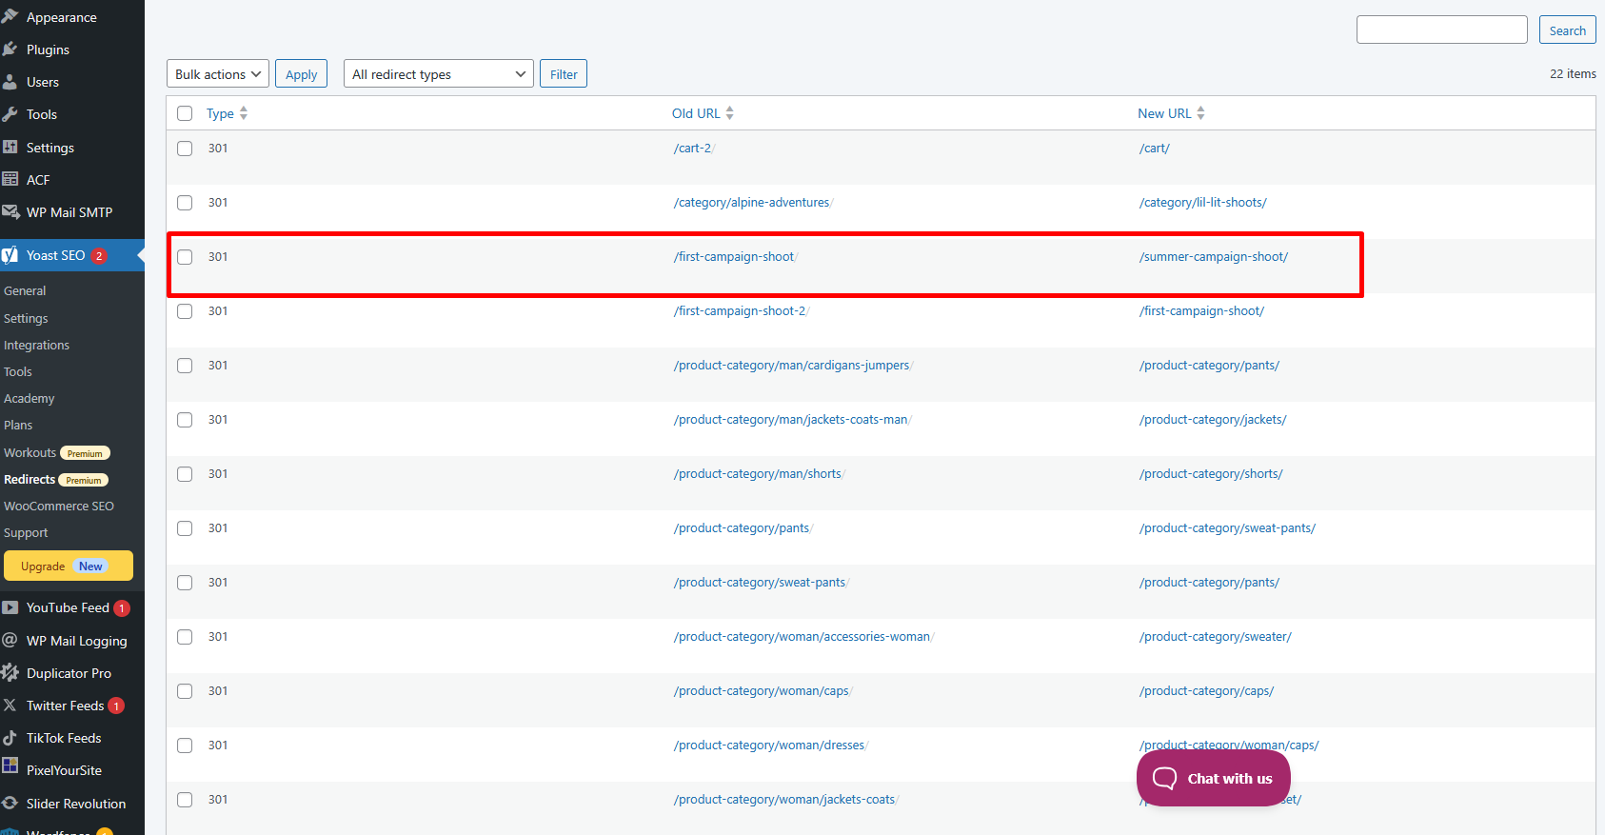1605x835 pixels.
Task: Check the select-all checkbox in table header
Action: pos(185,113)
